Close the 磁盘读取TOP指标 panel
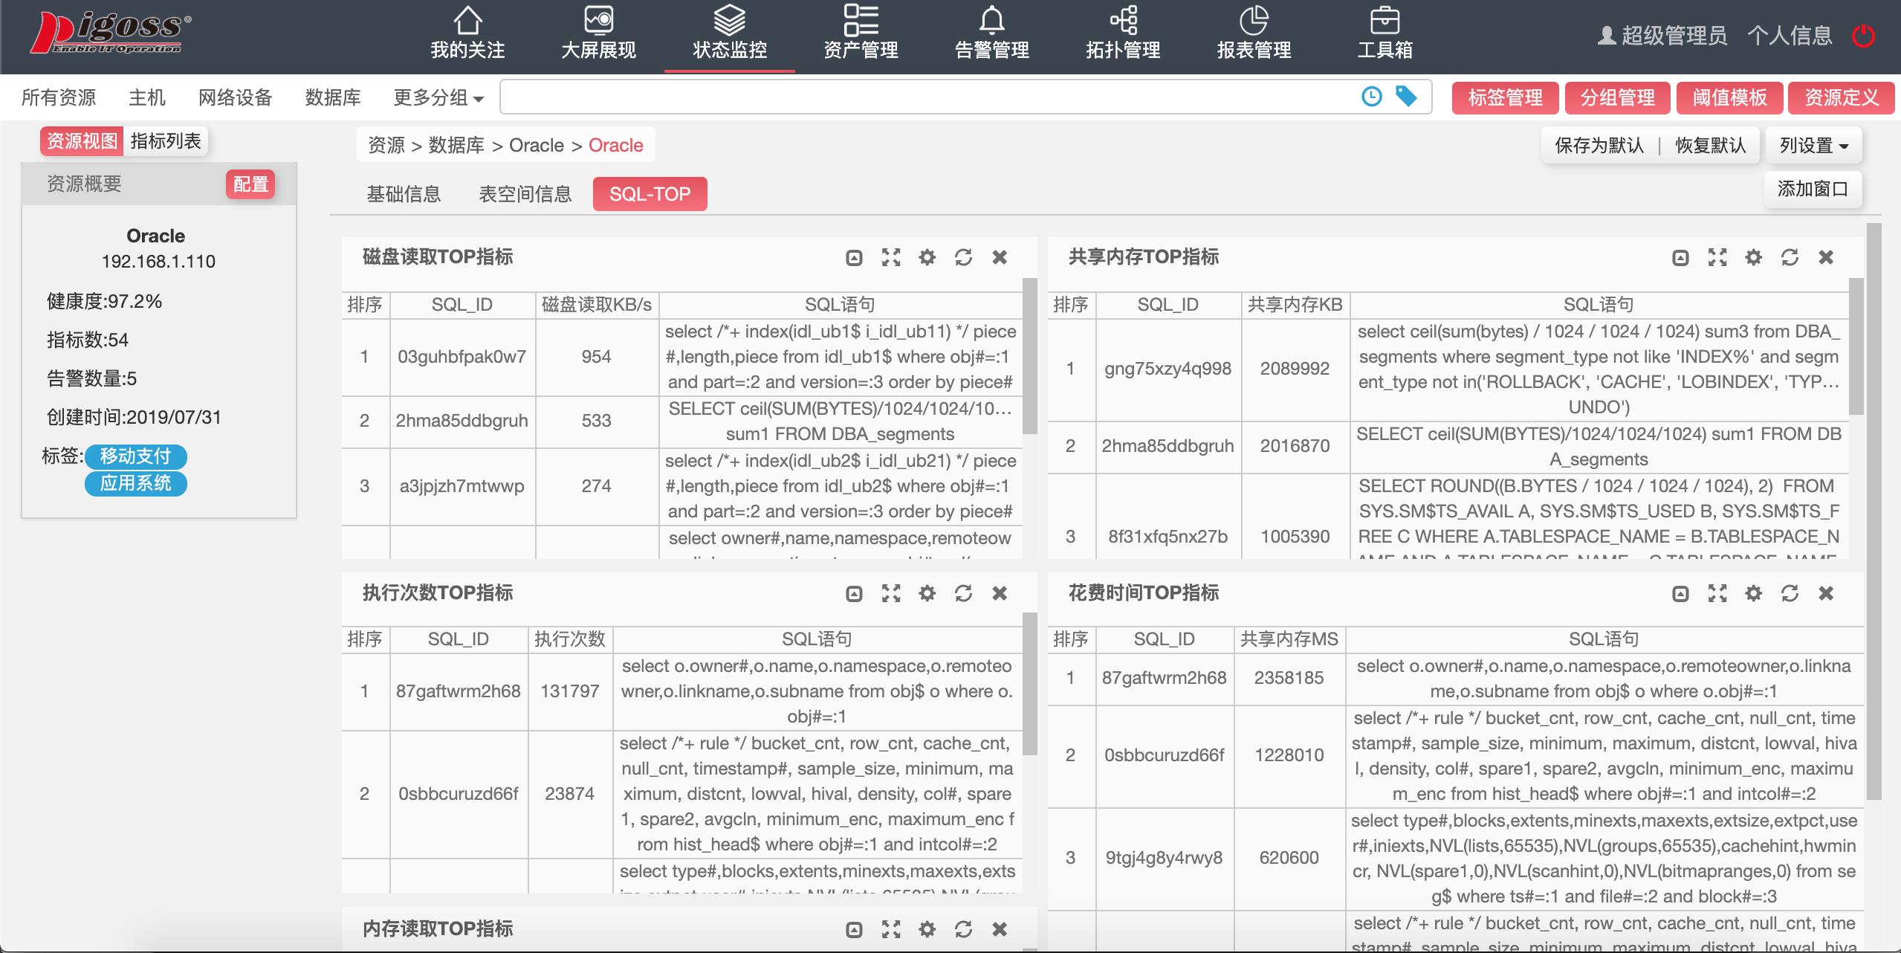The width and height of the screenshot is (1901, 953). pyautogui.click(x=1000, y=257)
